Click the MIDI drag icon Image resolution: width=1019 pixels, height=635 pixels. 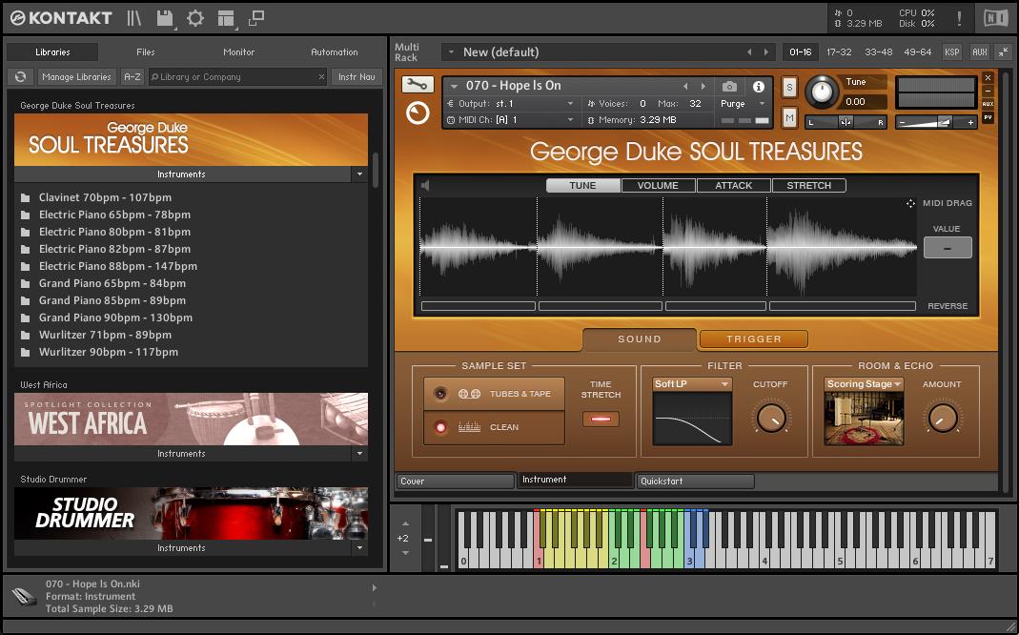click(x=910, y=203)
